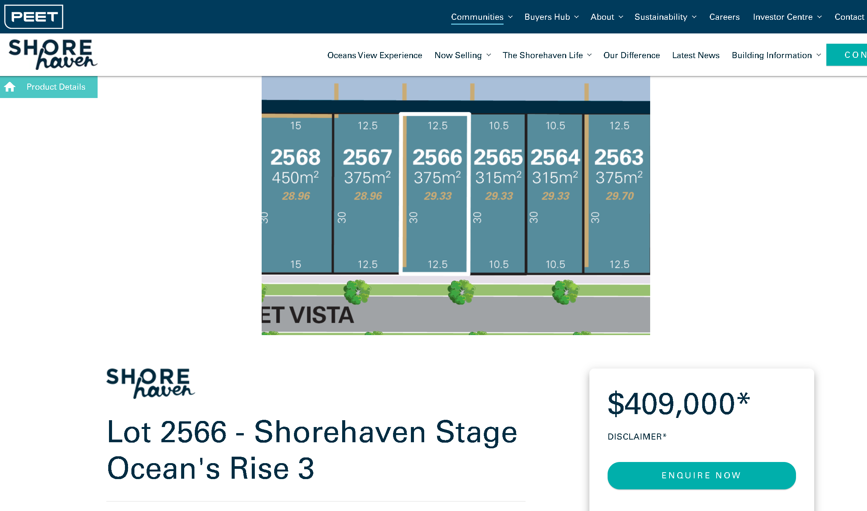The width and height of the screenshot is (867, 511).
Task: Click the PEET logo
Action: [x=34, y=17]
